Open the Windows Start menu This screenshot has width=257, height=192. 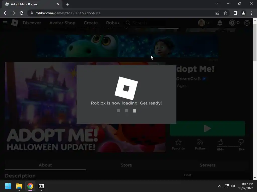(x=8, y=186)
